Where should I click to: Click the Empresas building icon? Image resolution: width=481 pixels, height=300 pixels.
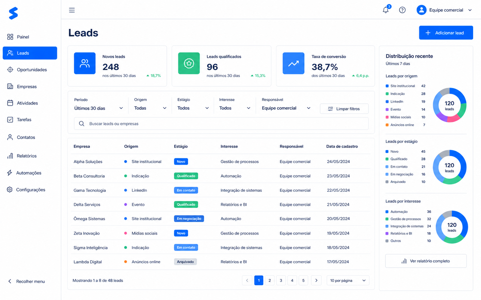(x=10, y=86)
